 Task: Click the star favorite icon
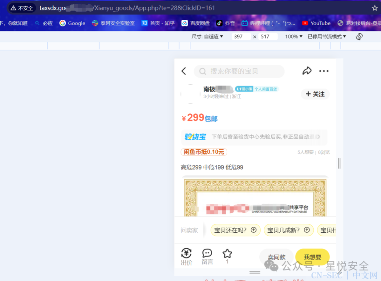(x=227, y=254)
